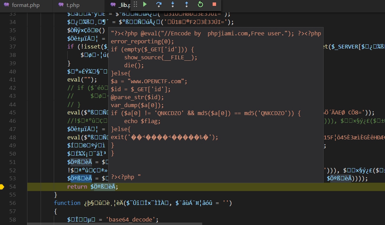
Task: Click the 'if' keyword on line 37
Action: (70, 46)
